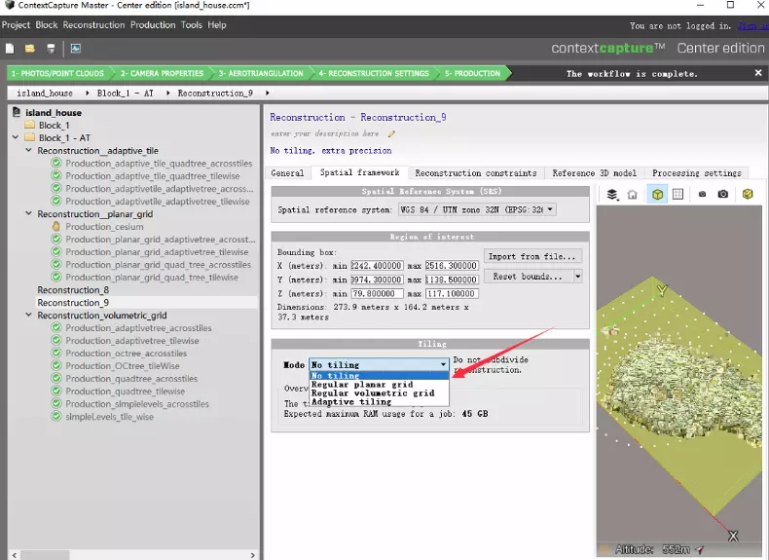Click the home view icon
The width and height of the screenshot is (769, 560).
633,194
